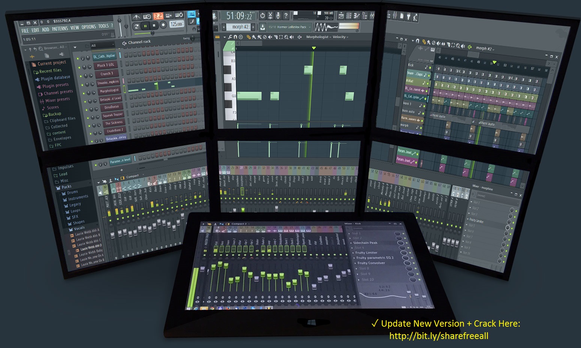Open the piano roll wrench tools icon
This screenshot has width=581, height=348.
(230, 37)
